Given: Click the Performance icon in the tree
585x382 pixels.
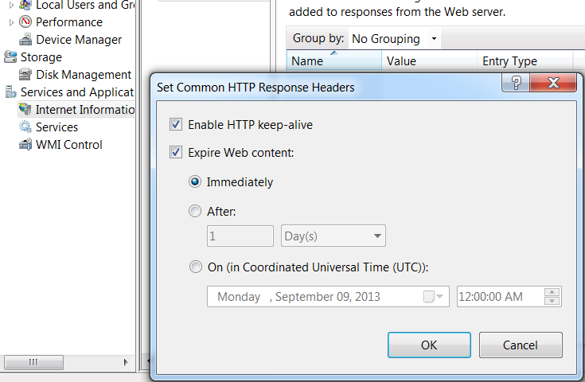Looking at the screenshot, I should 25,22.
